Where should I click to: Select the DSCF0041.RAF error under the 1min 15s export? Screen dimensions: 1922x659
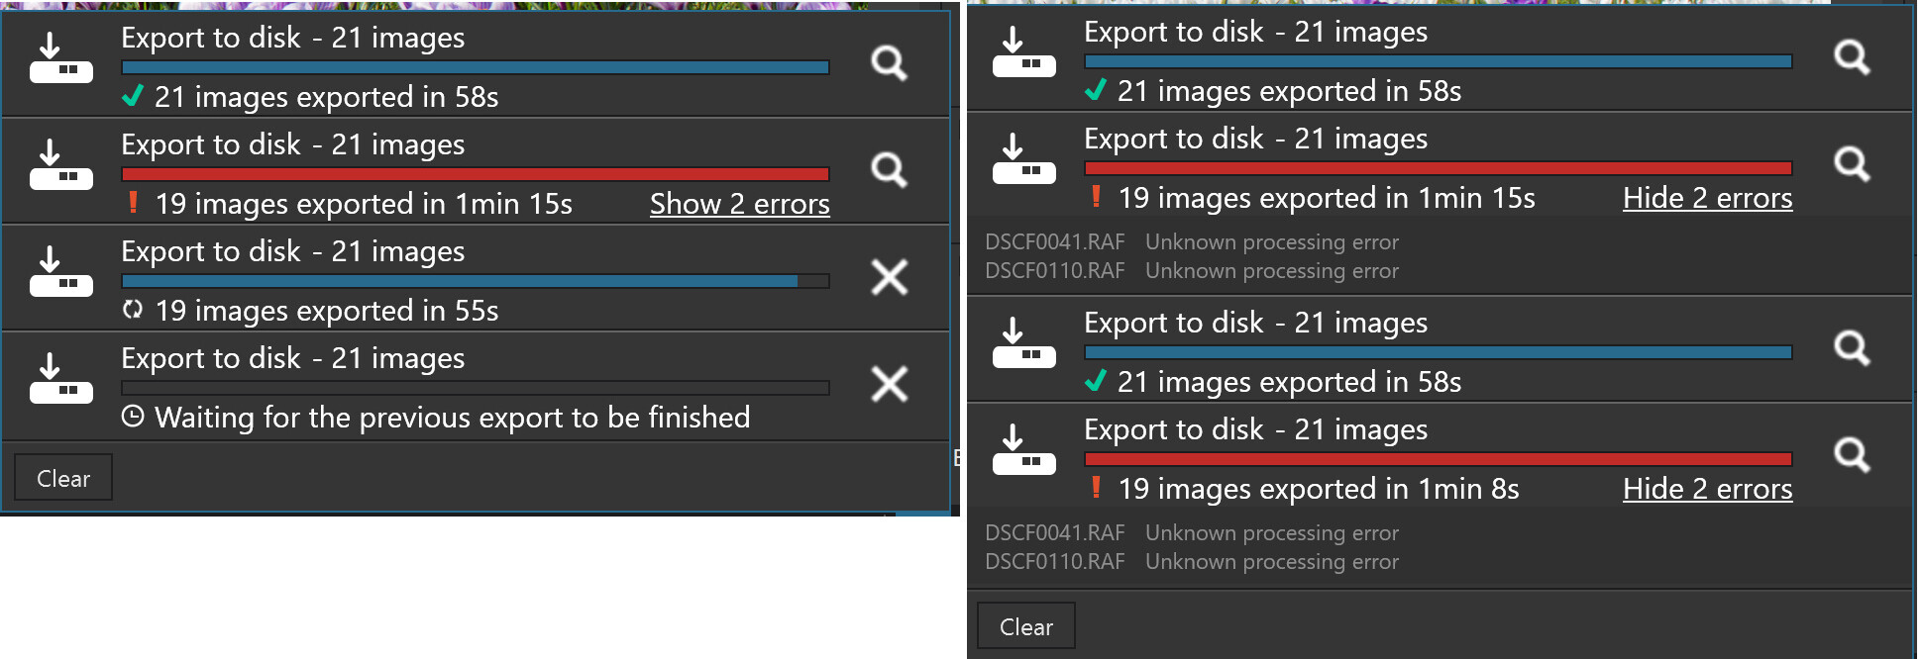[1054, 242]
